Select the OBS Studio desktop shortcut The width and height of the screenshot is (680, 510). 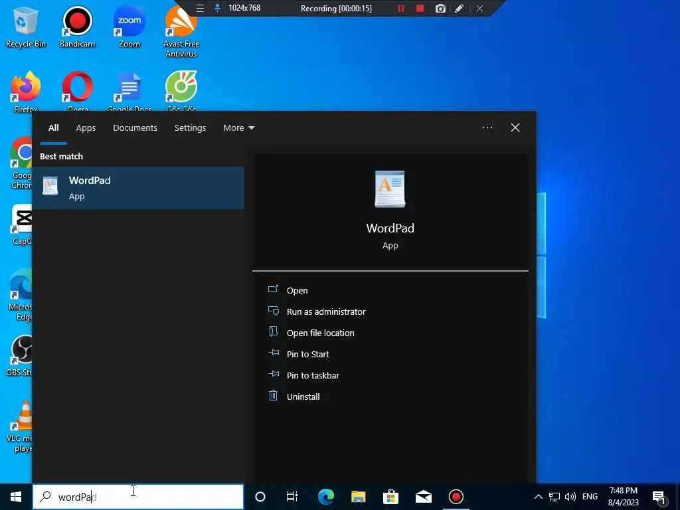pyautogui.click(x=19, y=356)
